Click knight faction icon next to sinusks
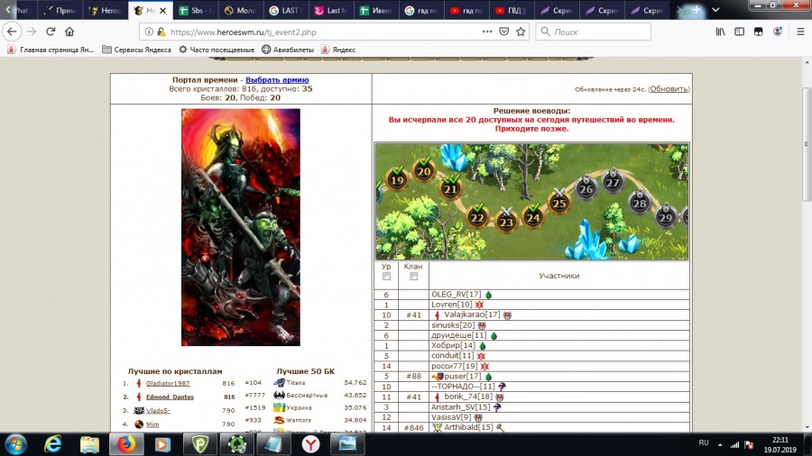The height and width of the screenshot is (456, 812). tap(482, 325)
